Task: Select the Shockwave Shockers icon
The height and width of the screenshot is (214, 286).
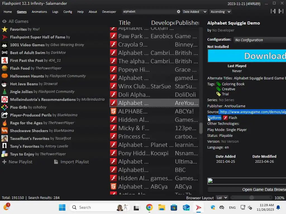Action: tap(4, 131)
